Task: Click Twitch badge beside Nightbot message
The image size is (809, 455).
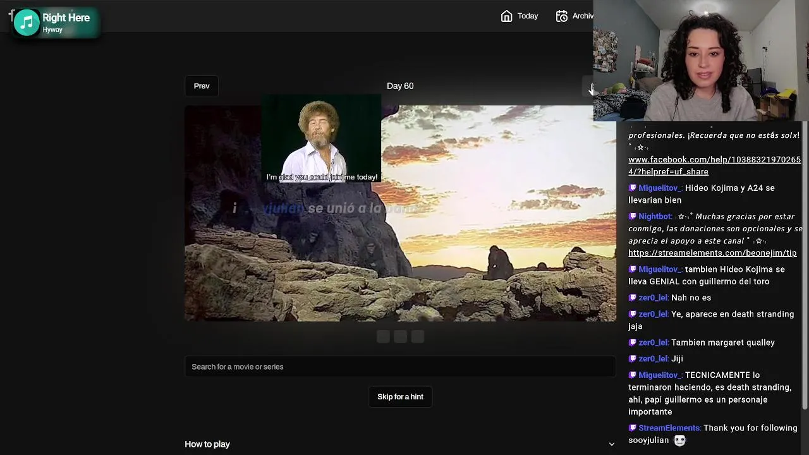Action: click(633, 216)
